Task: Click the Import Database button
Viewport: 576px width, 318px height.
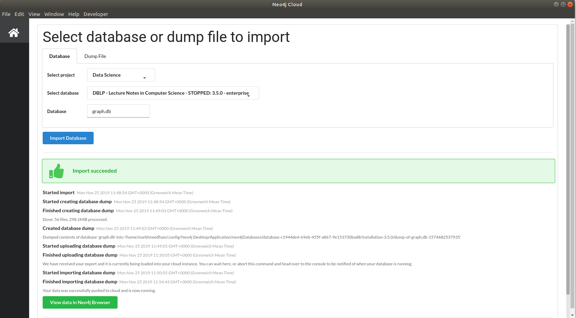Action: 68,138
